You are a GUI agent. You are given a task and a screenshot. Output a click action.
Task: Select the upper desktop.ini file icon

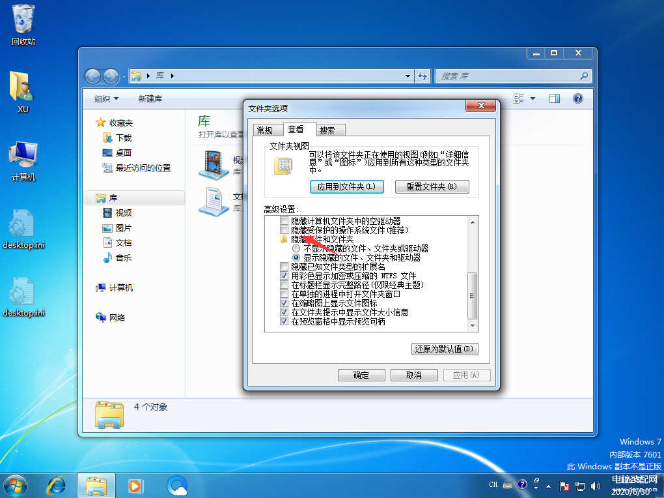click(x=23, y=229)
